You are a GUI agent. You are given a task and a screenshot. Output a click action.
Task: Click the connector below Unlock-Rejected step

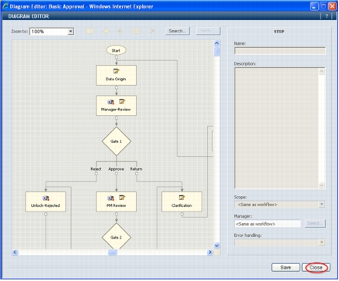pyautogui.click(x=46, y=214)
